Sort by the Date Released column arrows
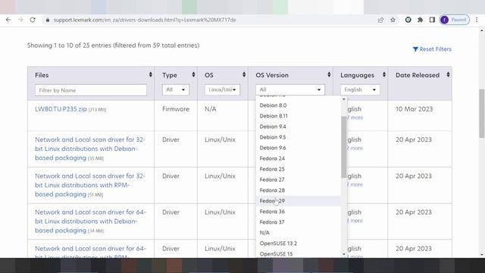The image size is (485, 273). point(448,74)
